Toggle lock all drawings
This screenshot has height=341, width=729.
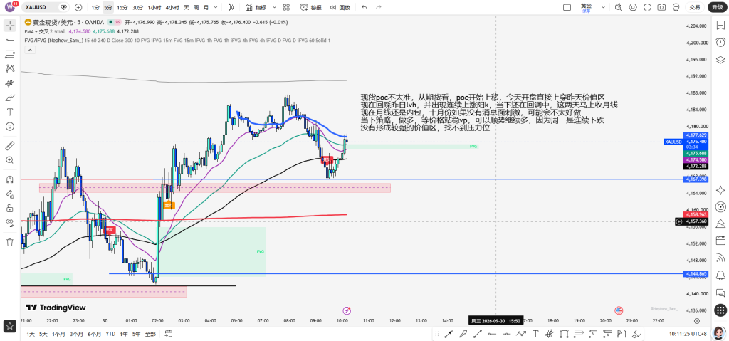(10, 208)
